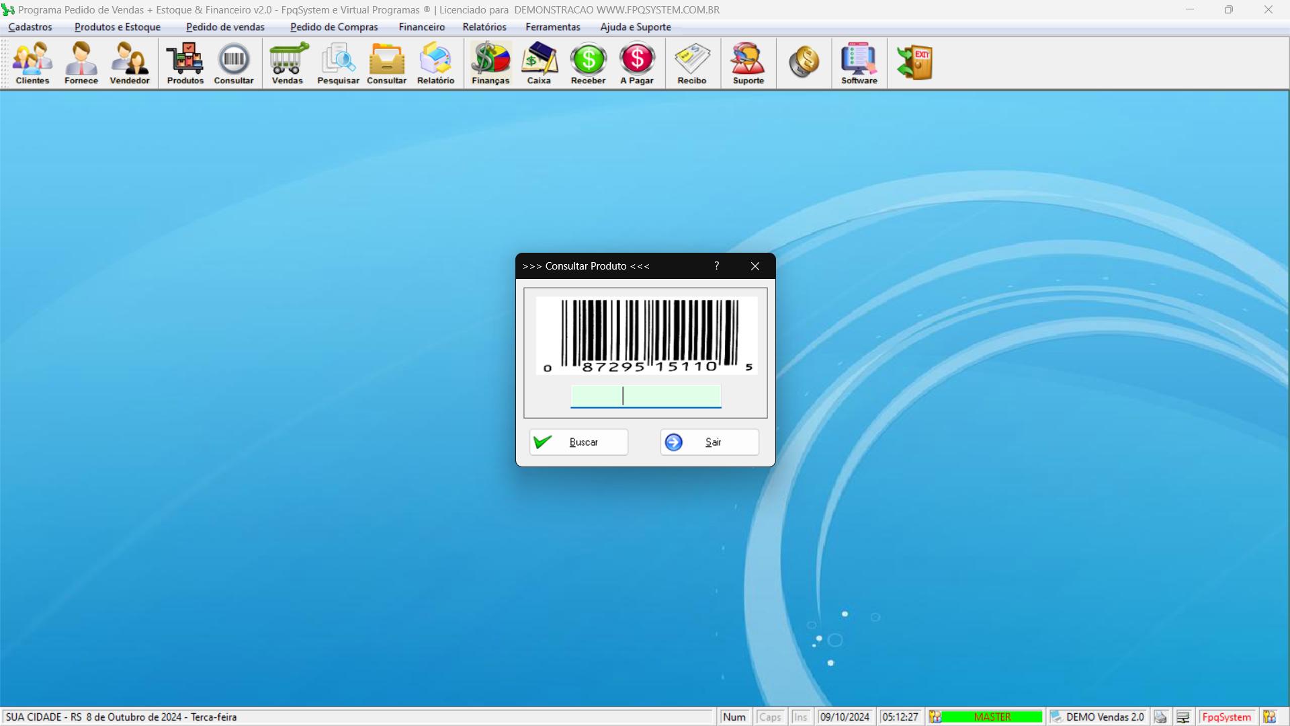Click the Ins status indicator

[x=800, y=717]
